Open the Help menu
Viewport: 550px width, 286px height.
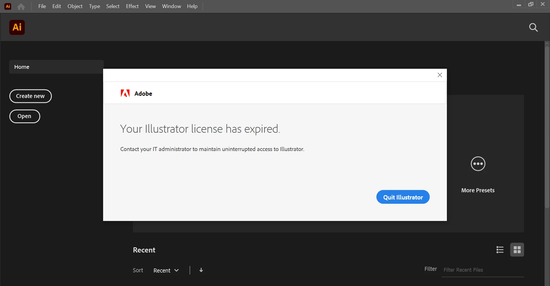192,6
